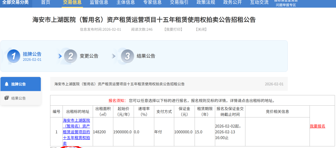Viewport: 336px width, 148px height.
Task: Select step 2 circle icon 变更公告
Action: point(71,56)
